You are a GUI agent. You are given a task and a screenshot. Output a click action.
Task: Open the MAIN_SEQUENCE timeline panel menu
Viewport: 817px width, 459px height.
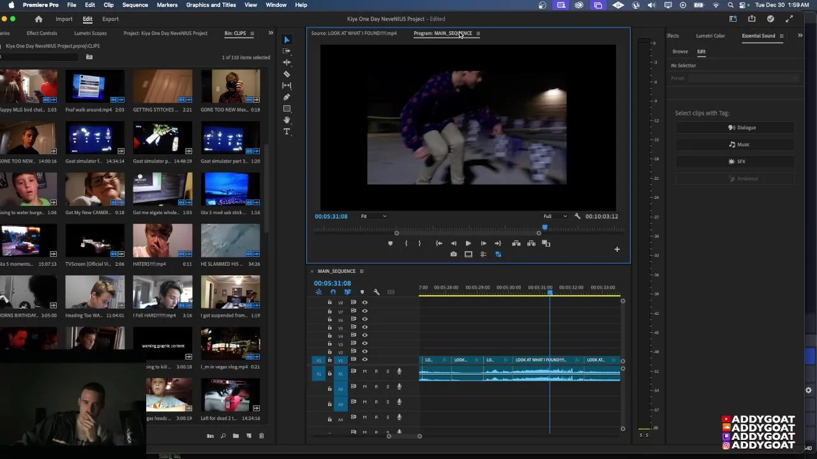pos(361,272)
